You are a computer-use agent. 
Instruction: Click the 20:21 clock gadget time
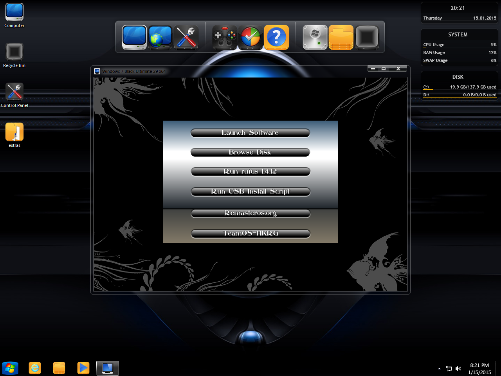coord(458,8)
